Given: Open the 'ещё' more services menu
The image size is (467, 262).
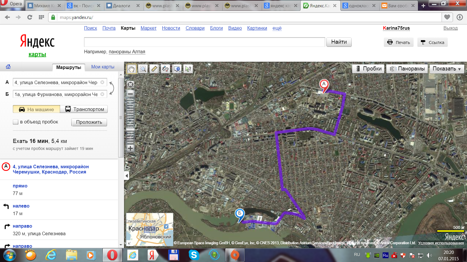Looking at the screenshot, I should 277,28.
